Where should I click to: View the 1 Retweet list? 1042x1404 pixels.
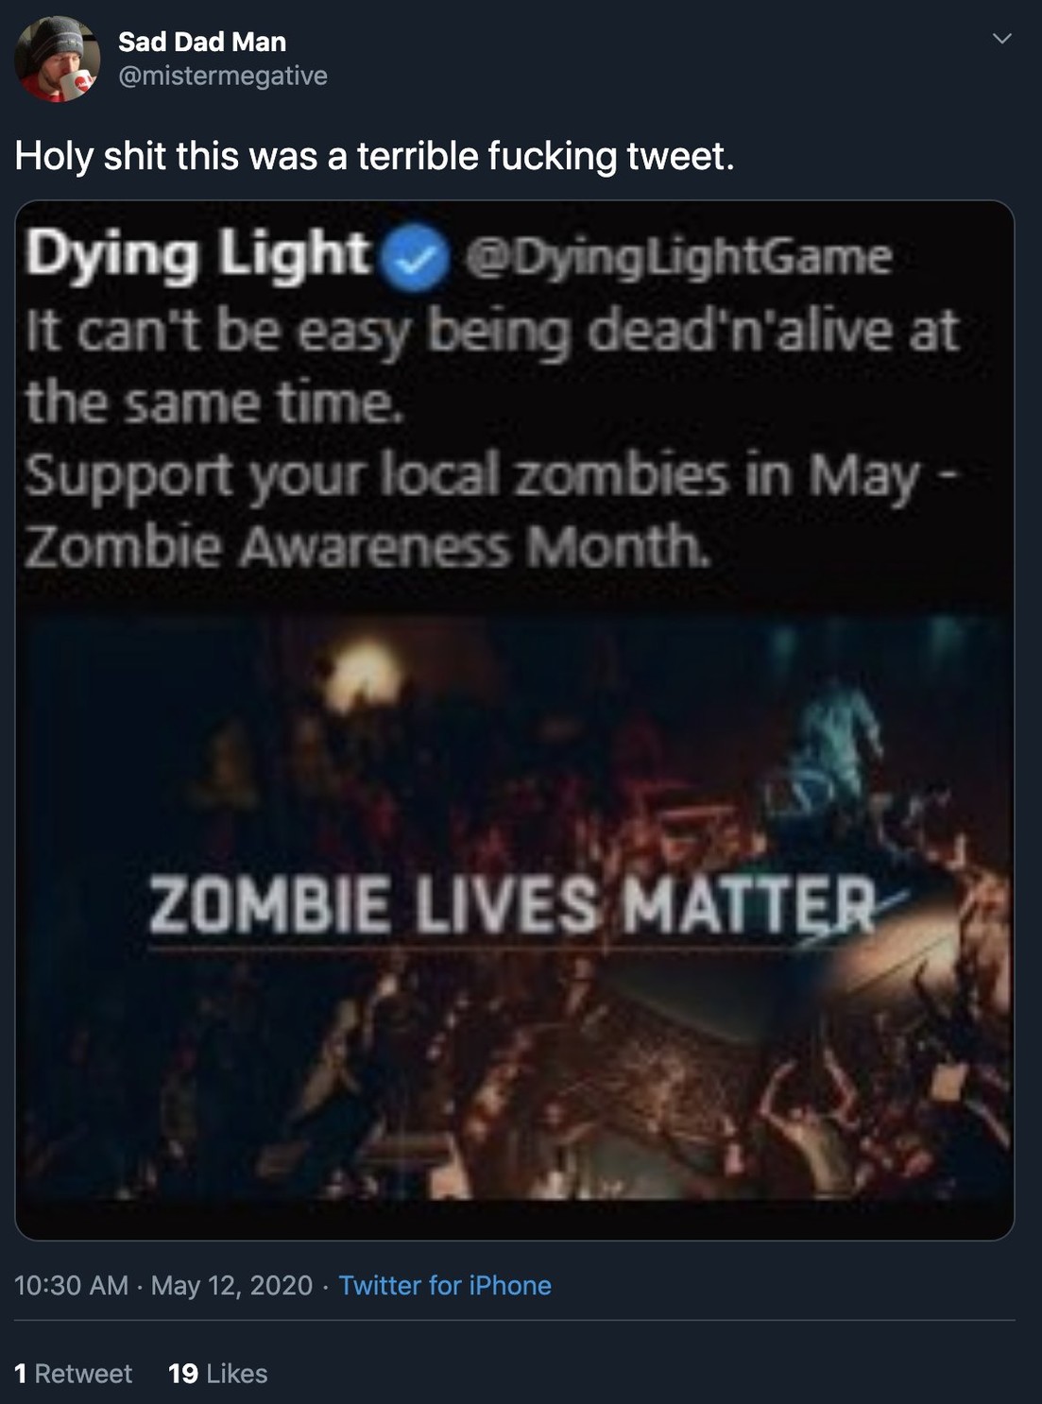pos(74,1373)
